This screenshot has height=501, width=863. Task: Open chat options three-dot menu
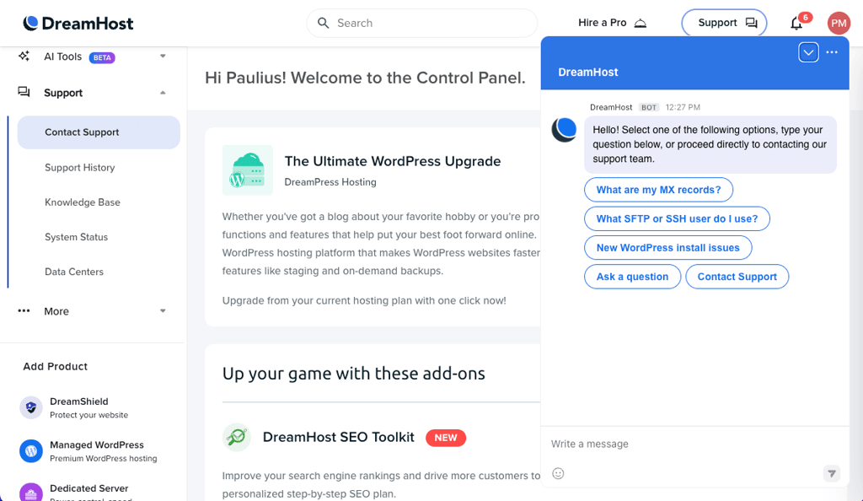click(832, 52)
